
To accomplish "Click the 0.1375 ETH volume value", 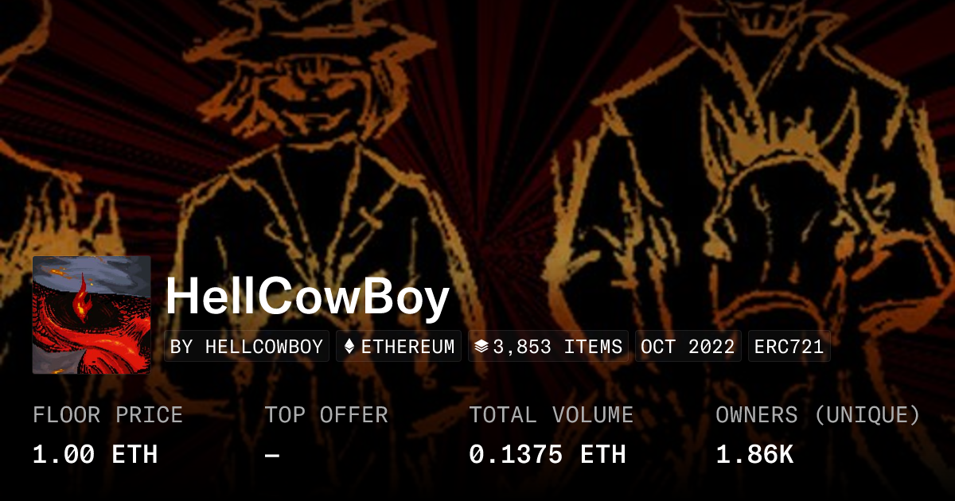I will click(x=548, y=455).
